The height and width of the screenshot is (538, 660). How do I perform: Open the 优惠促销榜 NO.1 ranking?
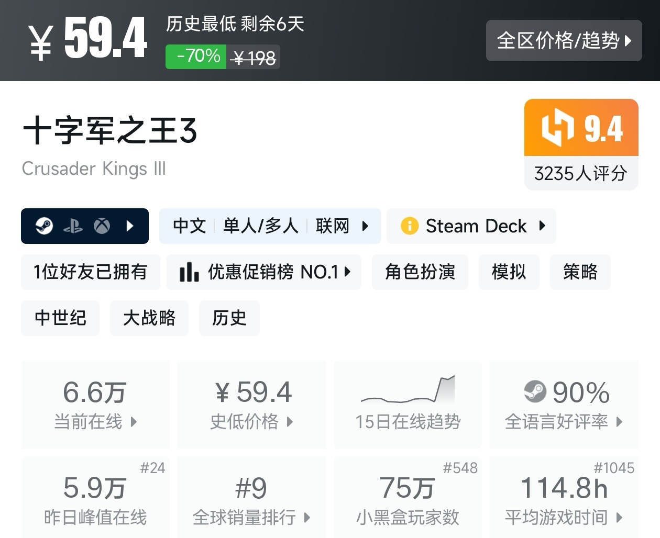(264, 272)
